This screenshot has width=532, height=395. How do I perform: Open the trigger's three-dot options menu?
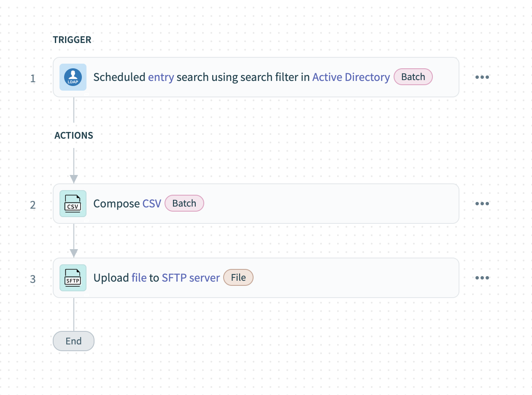482,77
